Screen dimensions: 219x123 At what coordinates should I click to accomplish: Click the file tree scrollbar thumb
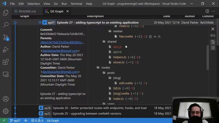tap(208, 57)
